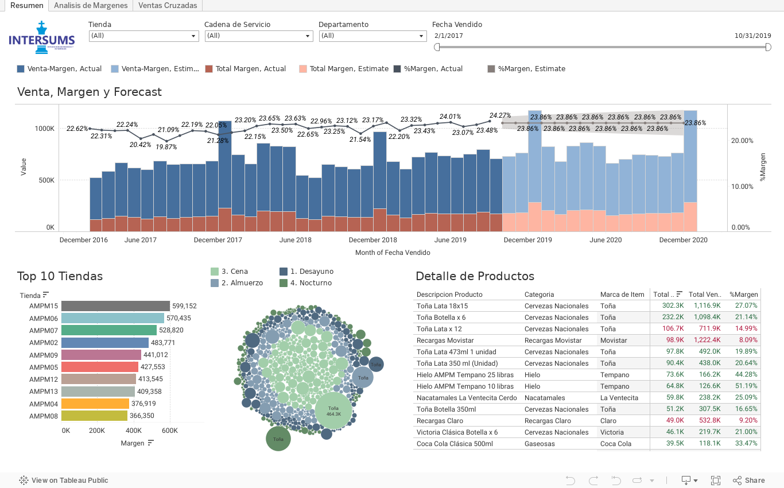Viewport: 784px width, 488px height.
Task: Select the AMPM07 bar
Action: [109, 330]
